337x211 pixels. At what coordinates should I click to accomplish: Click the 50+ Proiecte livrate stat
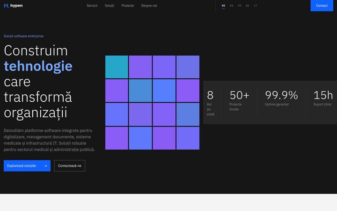coord(240,100)
